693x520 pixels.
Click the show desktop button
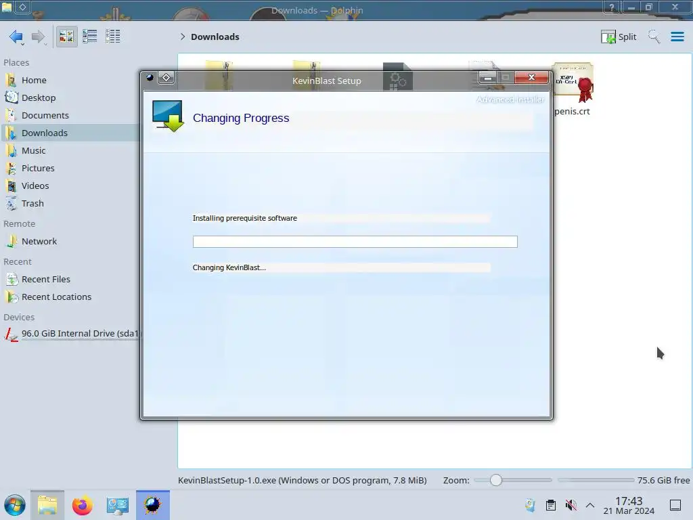click(x=675, y=505)
